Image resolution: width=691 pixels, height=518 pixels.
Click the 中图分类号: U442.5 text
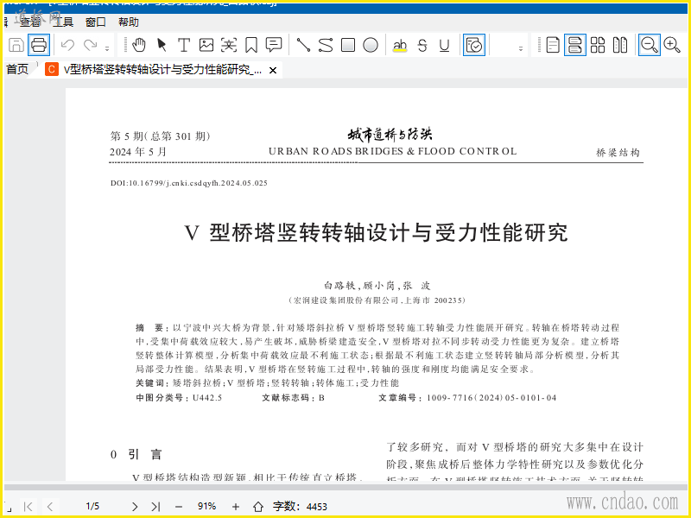tap(179, 398)
